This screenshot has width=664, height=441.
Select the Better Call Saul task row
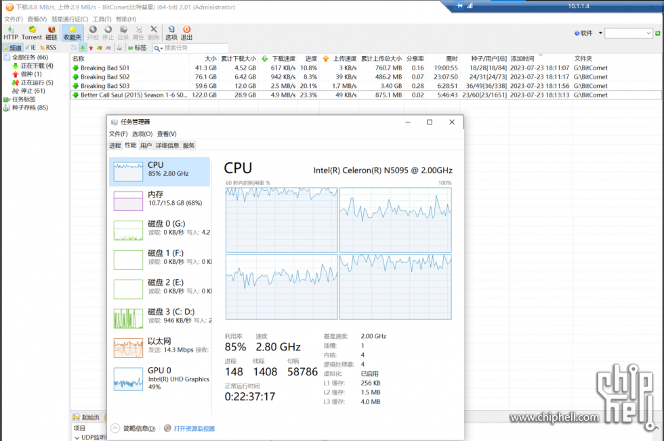point(365,95)
